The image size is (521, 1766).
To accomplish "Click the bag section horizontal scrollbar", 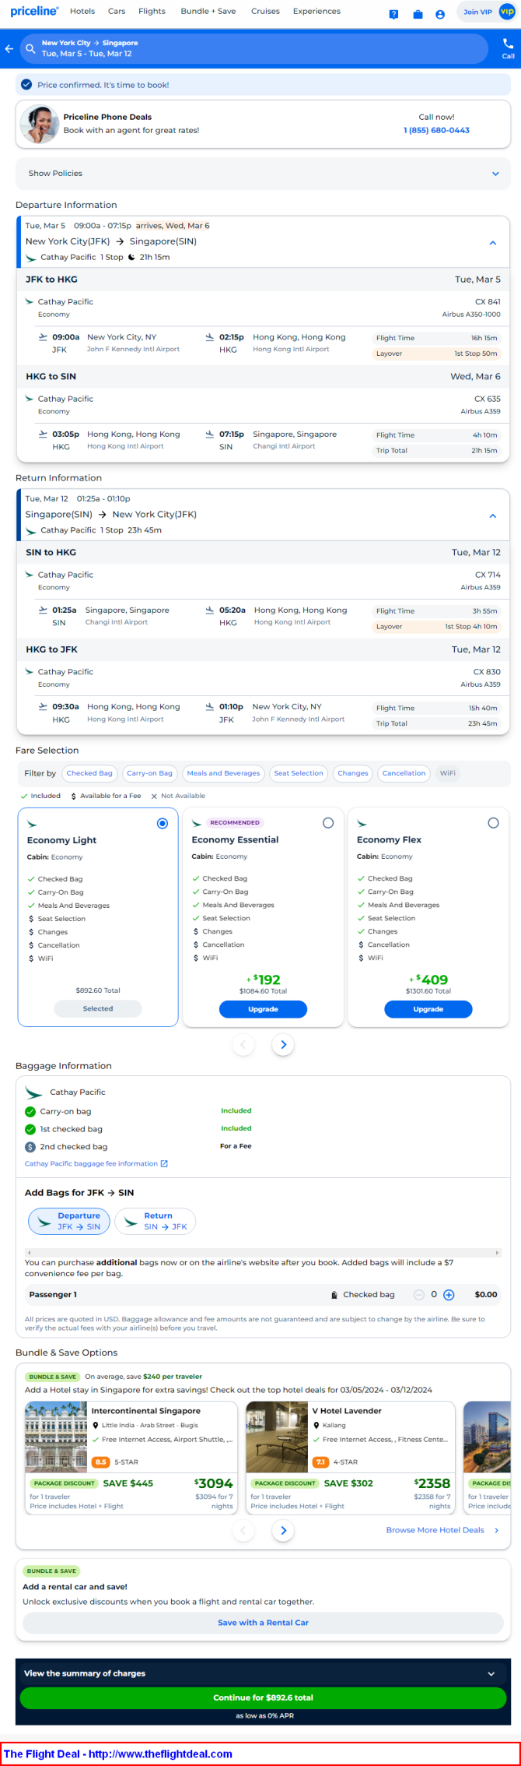I will [263, 1253].
